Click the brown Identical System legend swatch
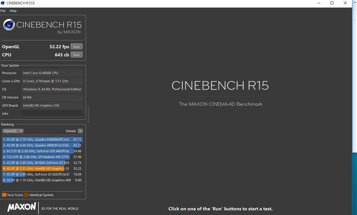 coord(27,195)
